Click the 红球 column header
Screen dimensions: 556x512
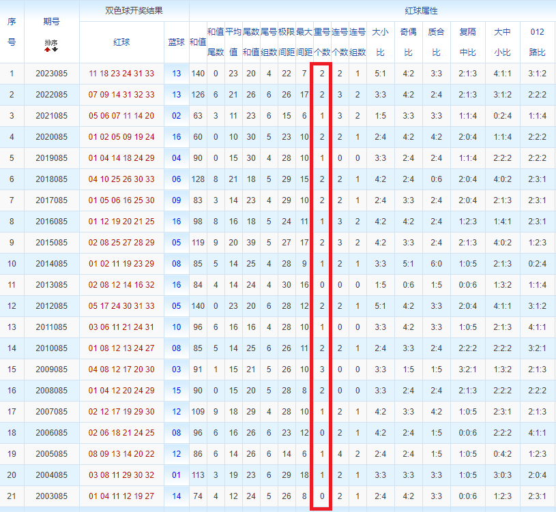(x=121, y=42)
